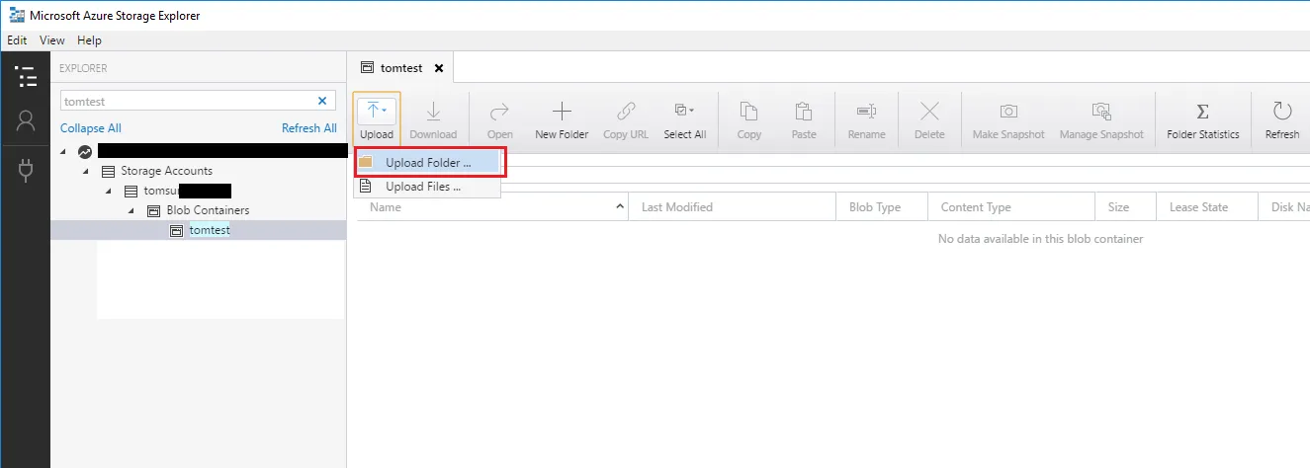Open the Edit menu

point(17,40)
